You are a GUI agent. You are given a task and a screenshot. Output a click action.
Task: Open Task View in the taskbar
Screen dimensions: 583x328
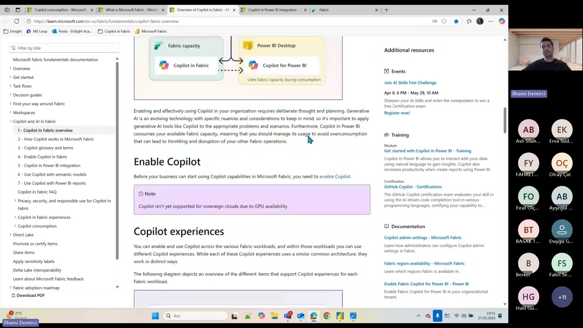234,316
